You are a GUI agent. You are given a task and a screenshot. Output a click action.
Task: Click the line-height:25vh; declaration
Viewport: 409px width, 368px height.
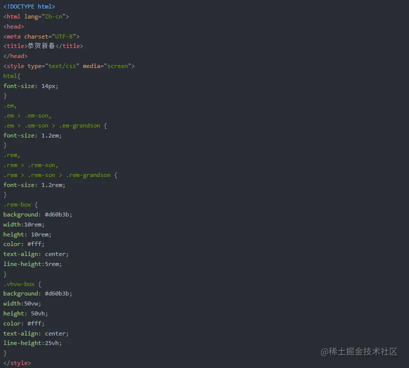coord(32,343)
